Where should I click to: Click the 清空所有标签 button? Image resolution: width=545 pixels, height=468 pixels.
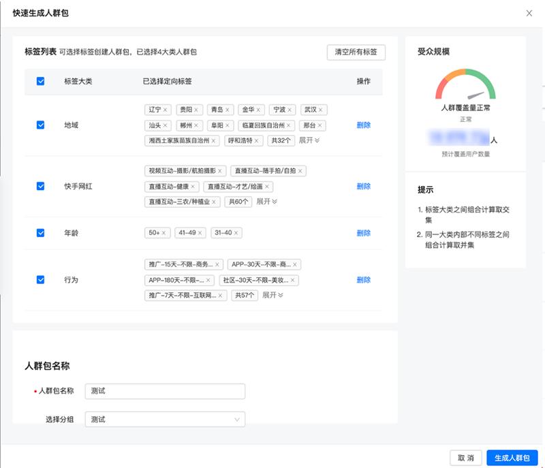coord(356,52)
